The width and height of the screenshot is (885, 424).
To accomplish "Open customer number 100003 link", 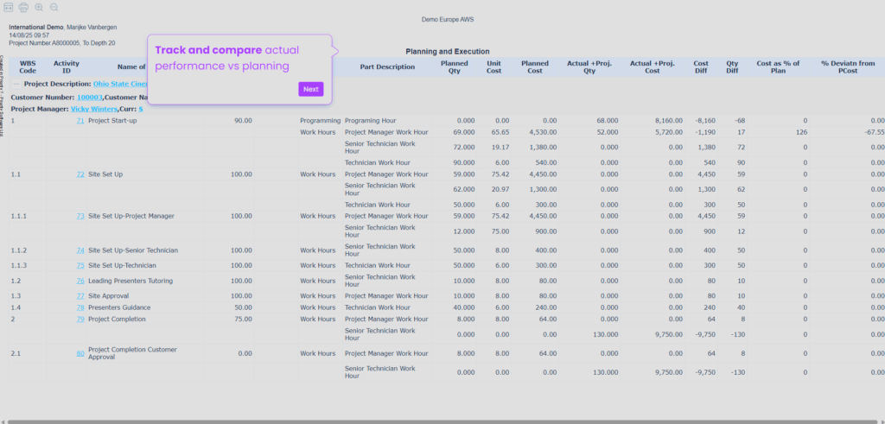I will click(x=89, y=98).
